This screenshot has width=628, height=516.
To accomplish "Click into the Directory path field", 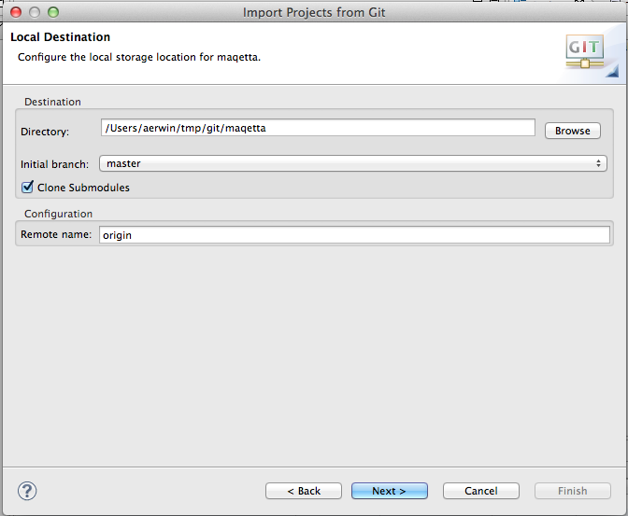I will click(318, 128).
